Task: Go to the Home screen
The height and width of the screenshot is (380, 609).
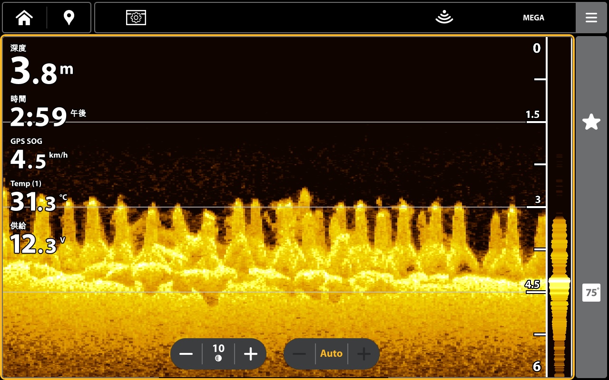Action: point(24,18)
